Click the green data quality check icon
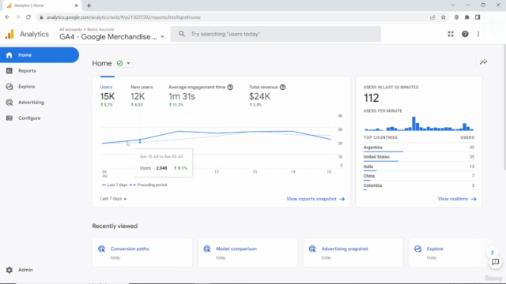The width and height of the screenshot is (506, 284). [119, 63]
